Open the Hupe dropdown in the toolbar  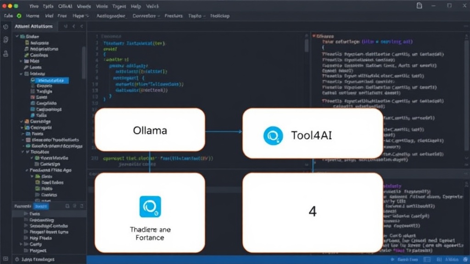[81, 16]
